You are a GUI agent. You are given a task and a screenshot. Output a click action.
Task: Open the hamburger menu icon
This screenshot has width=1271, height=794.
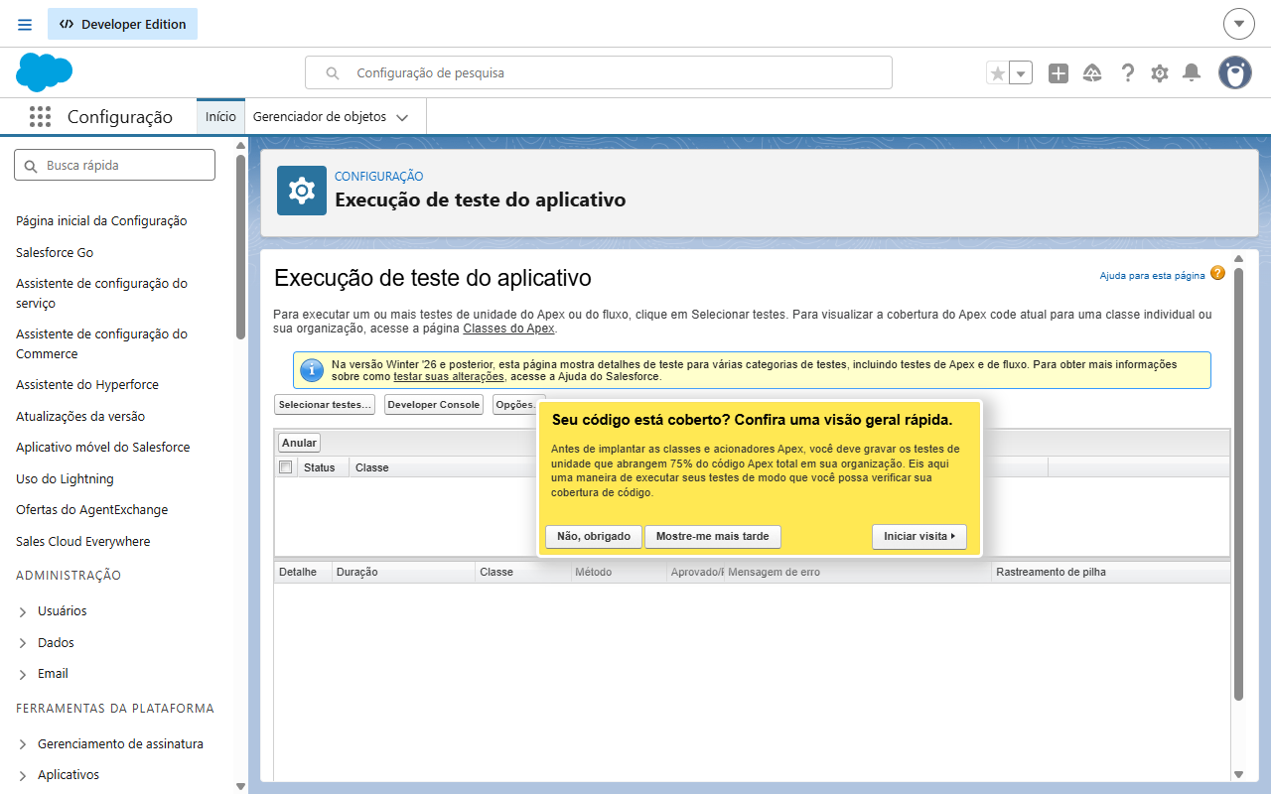click(25, 24)
